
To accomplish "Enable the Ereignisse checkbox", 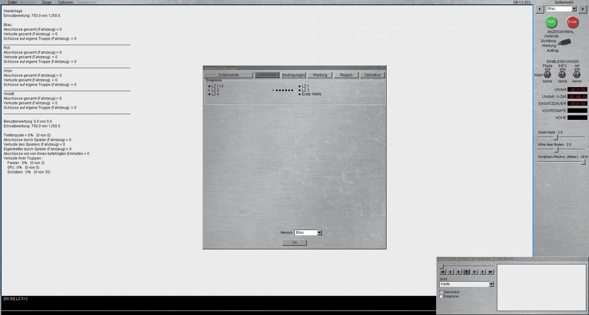I will coord(441,296).
